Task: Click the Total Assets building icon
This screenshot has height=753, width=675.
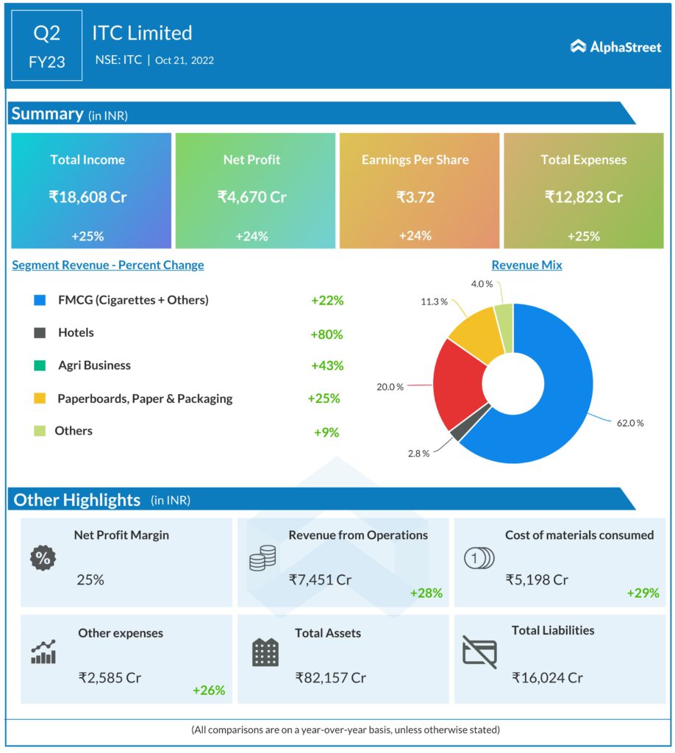Action: 265,652
